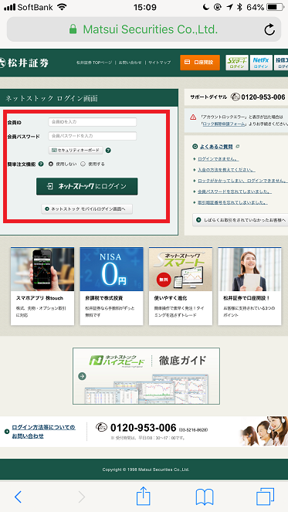288x512 pixels.
Task: Click ネットストックにログイン button
Action: 86,186
